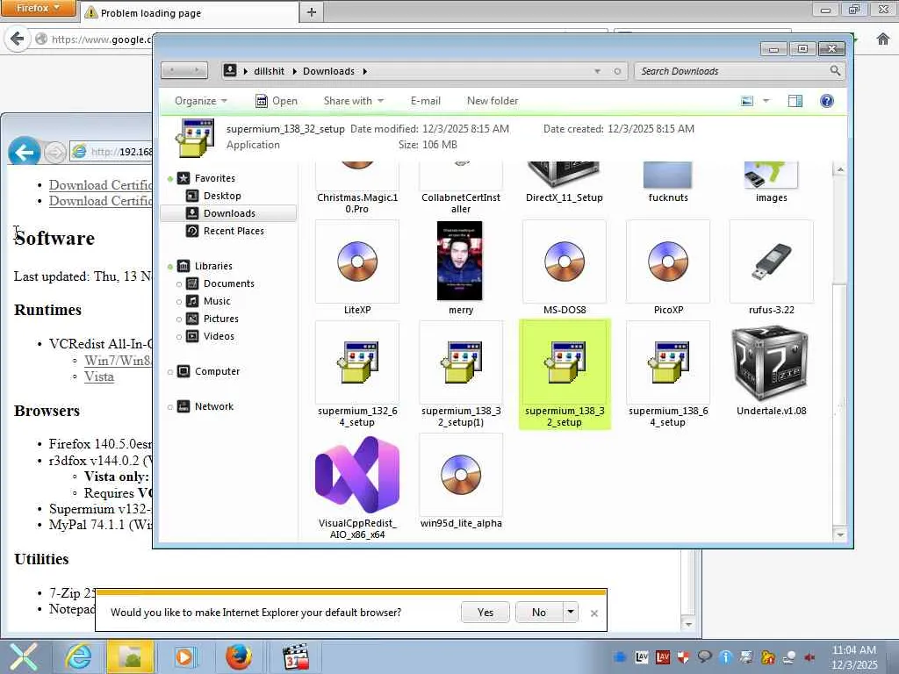Click Firefox browser back button
Image resolution: width=899 pixels, height=674 pixels.
click(x=17, y=39)
